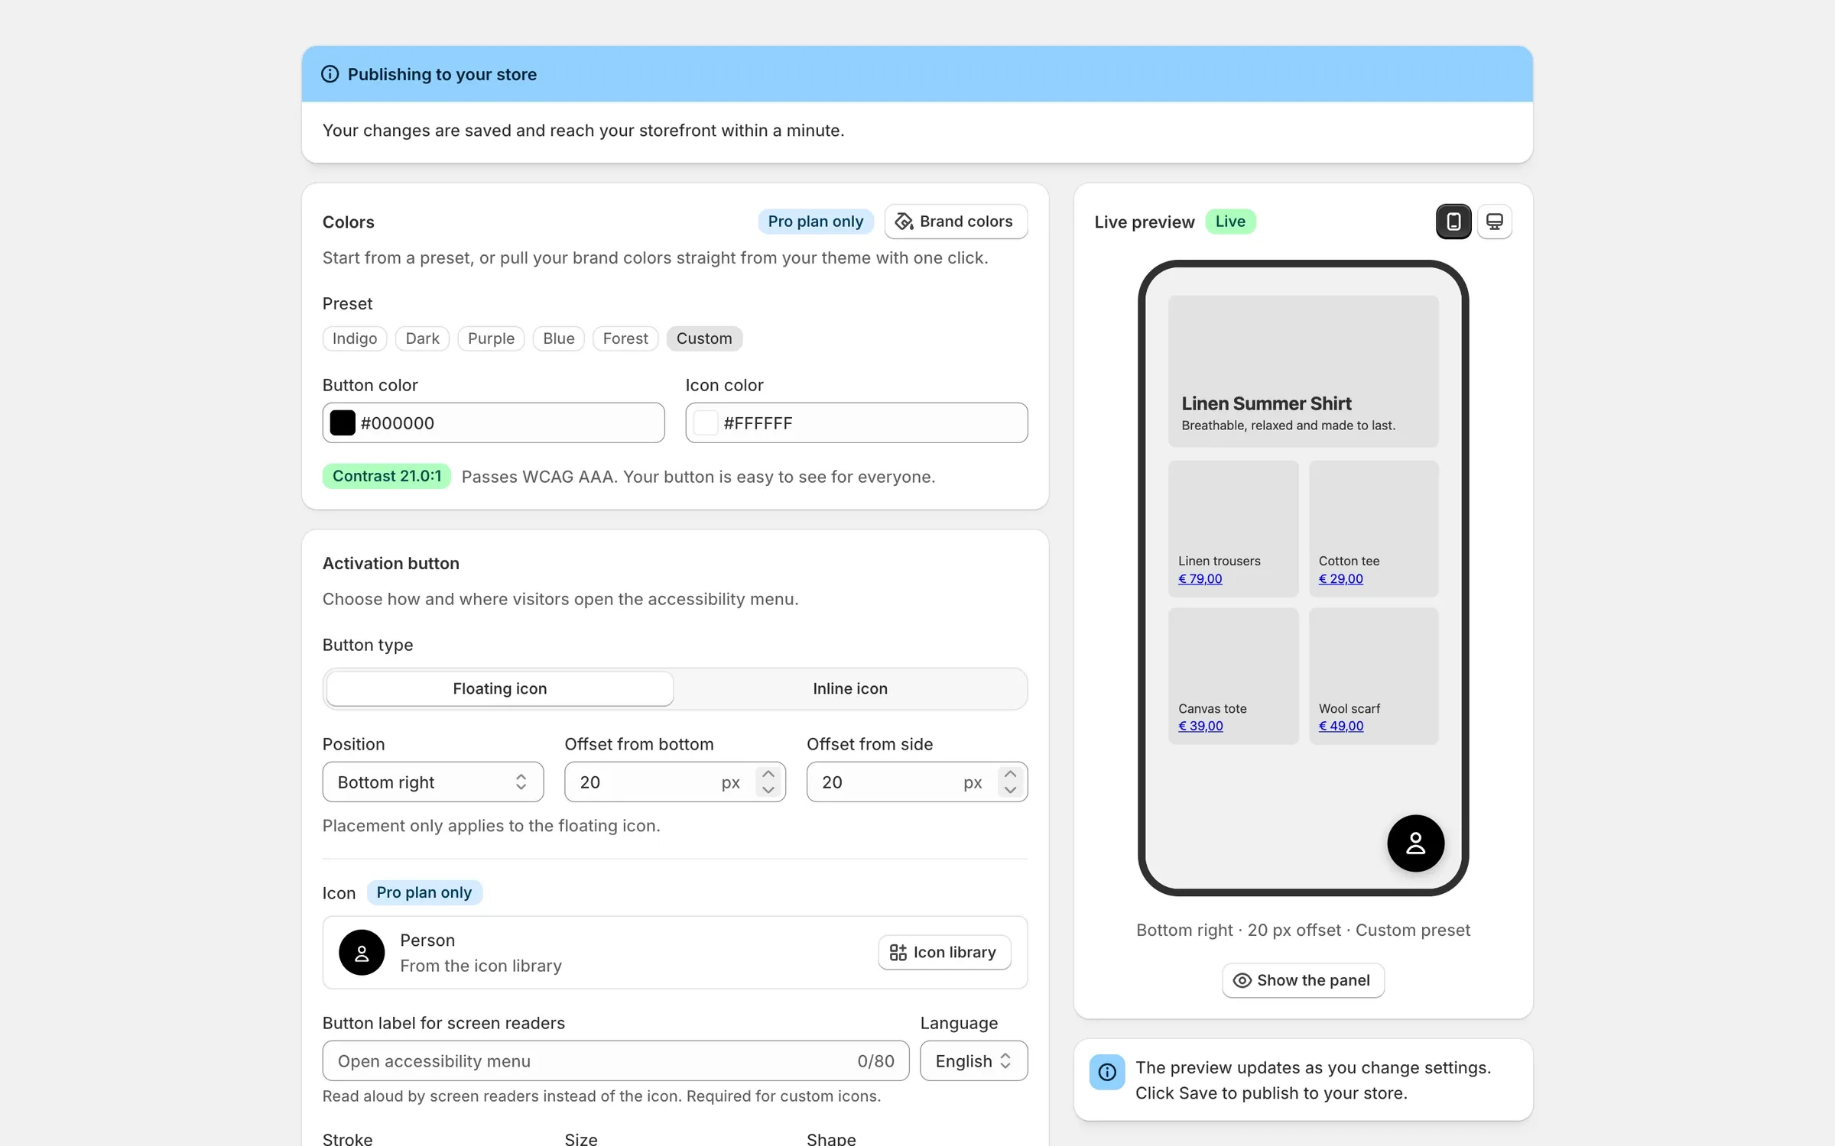Click the floating accessibility person button in preview
The image size is (1835, 1146).
click(1415, 843)
